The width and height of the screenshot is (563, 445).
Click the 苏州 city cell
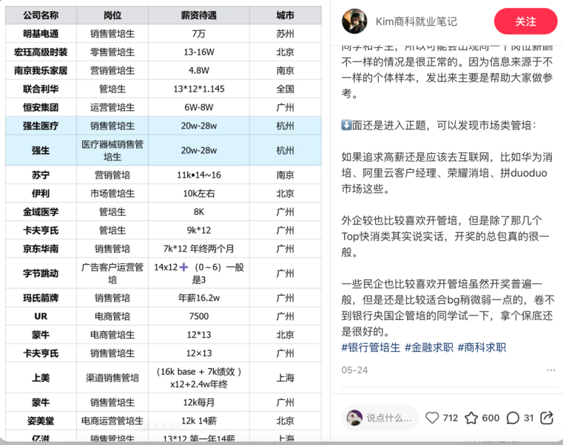285,34
